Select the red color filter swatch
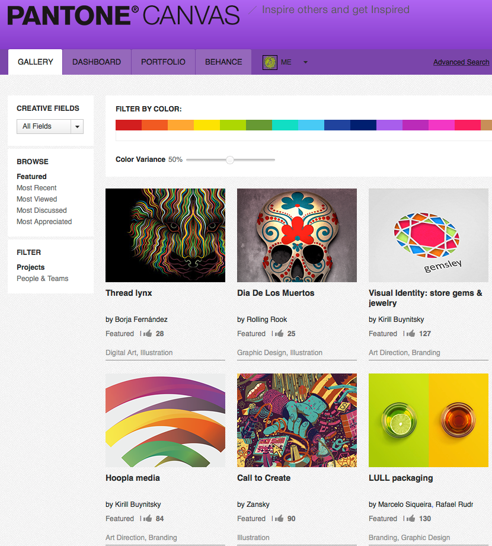This screenshot has width=492, height=546. pyautogui.click(x=129, y=125)
